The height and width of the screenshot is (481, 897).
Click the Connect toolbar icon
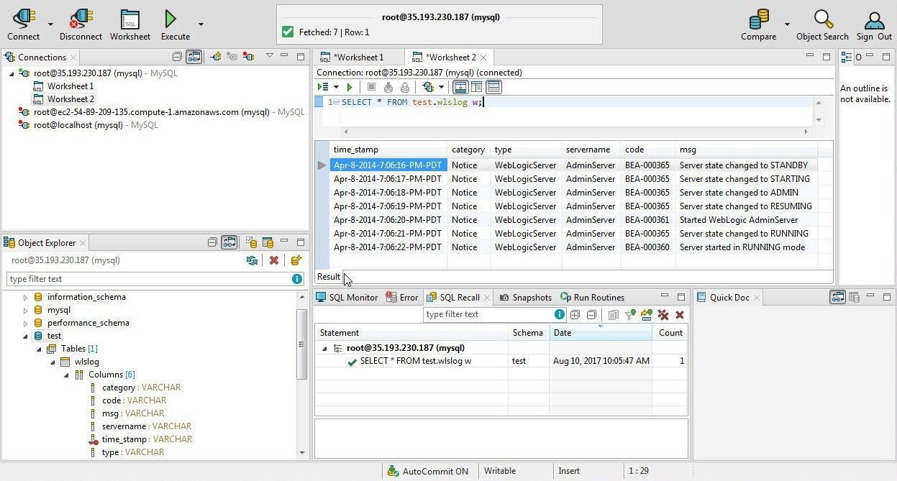[x=24, y=24]
